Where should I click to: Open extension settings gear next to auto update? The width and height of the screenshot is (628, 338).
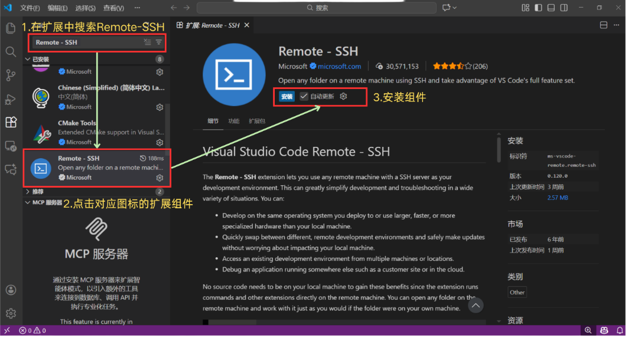pyautogui.click(x=344, y=96)
